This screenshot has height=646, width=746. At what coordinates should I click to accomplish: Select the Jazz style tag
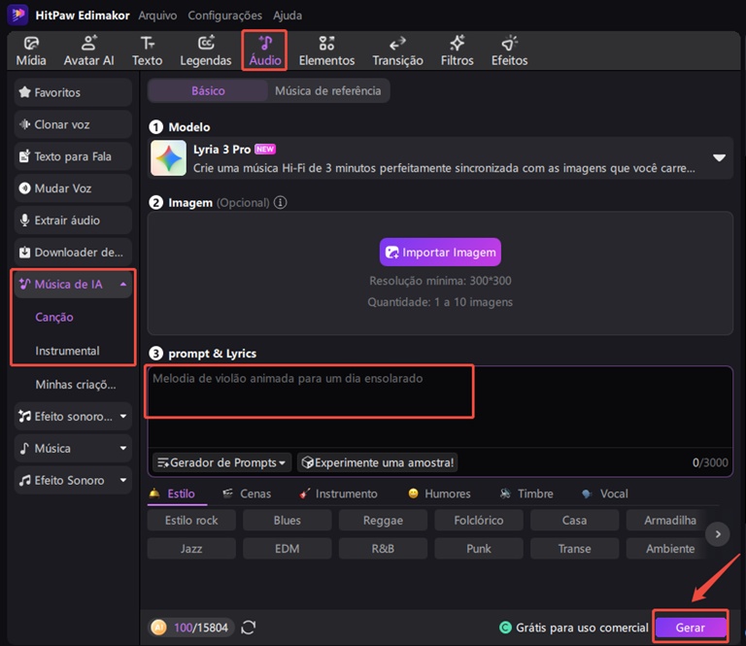coord(191,549)
